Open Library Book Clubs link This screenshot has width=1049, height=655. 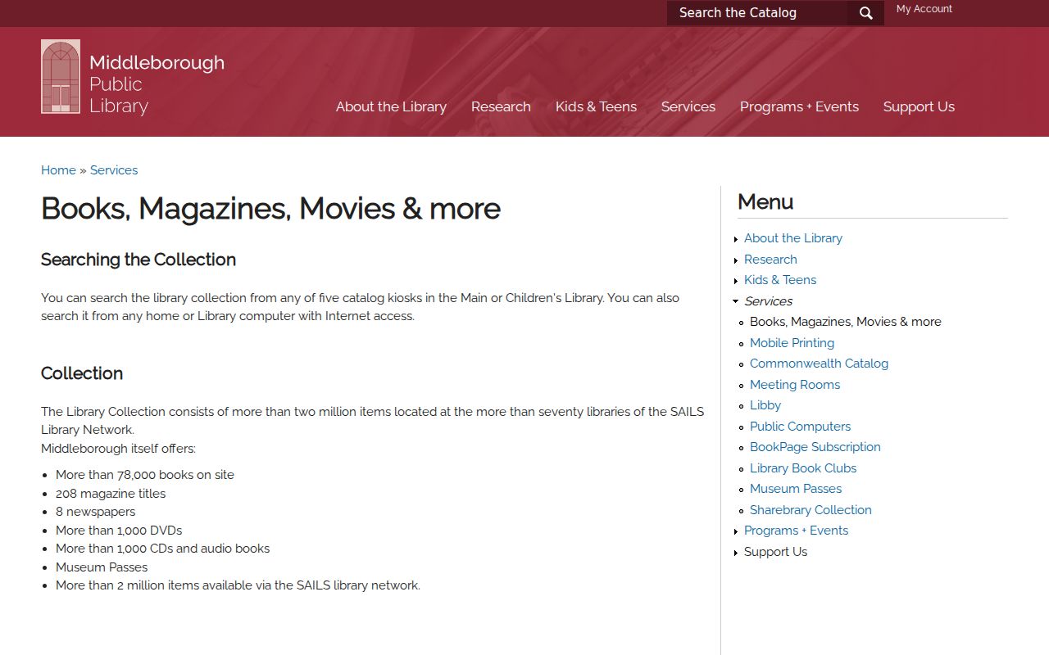click(x=803, y=468)
